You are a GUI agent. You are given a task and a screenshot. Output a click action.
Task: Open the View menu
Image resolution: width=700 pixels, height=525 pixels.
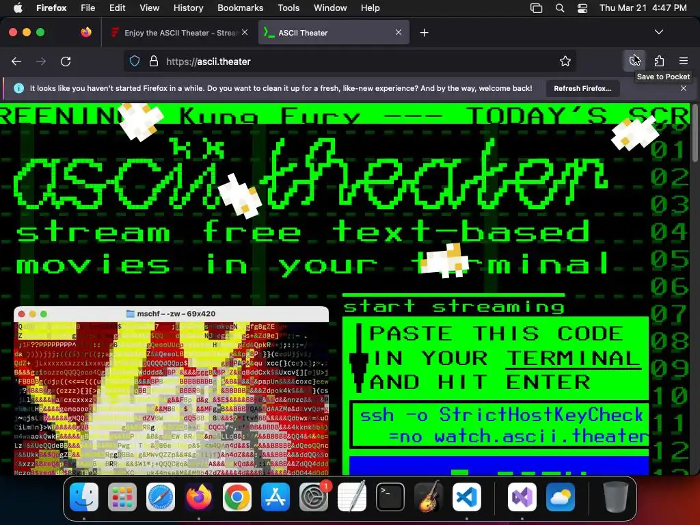pyautogui.click(x=149, y=8)
